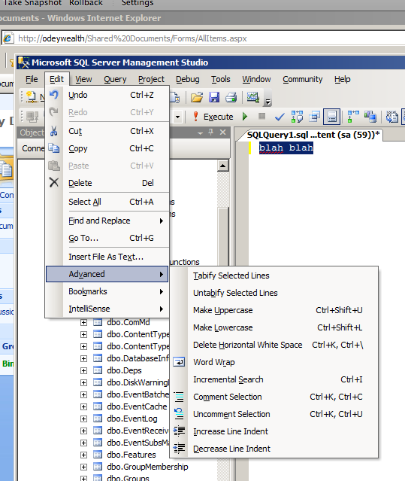Screen dimensions: 405x481
Task: Choose Undo in the Edit menu
Action: pyautogui.click(x=107, y=95)
